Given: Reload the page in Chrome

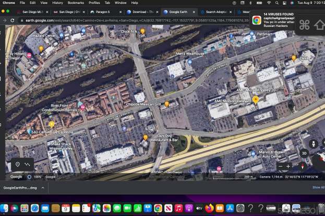Looking at the screenshot, I should [13, 20].
